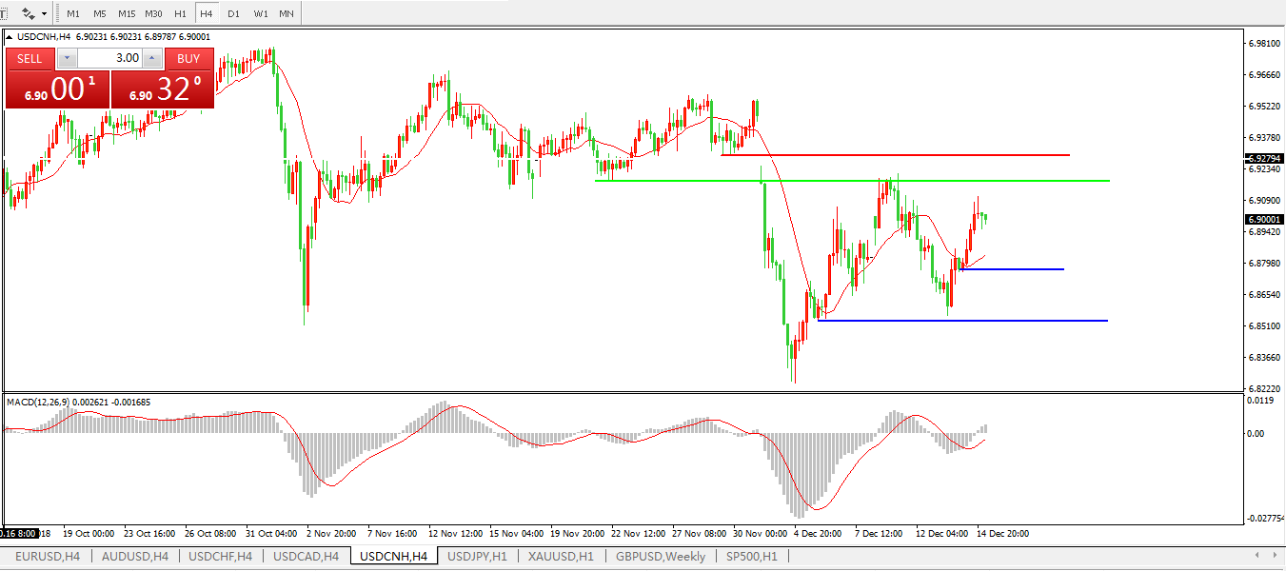Enable the M15 timeframe
The width and height of the screenshot is (1286, 571).
click(127, 13)
